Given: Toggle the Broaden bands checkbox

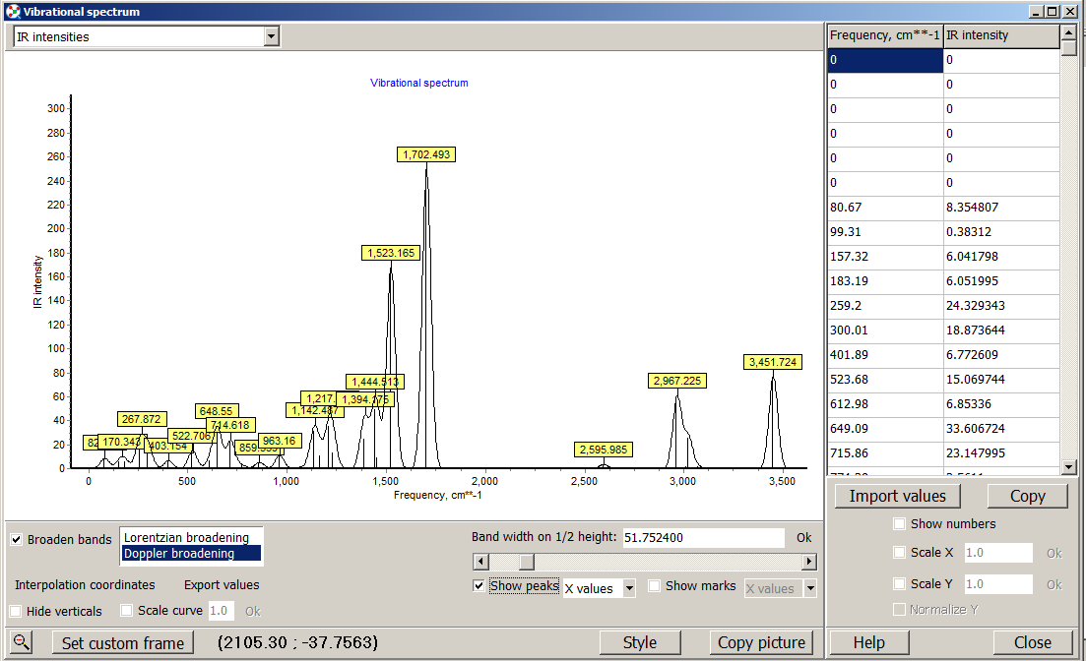Looking at the screenshot, I should tap(17, 540).
